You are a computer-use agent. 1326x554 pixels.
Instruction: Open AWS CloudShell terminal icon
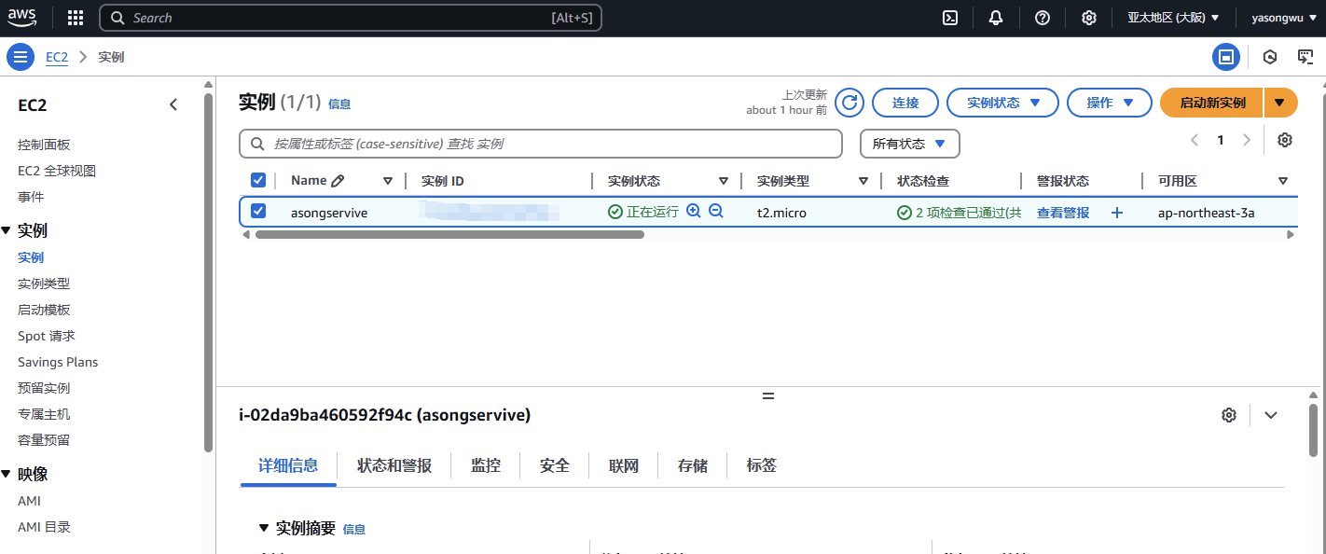click(950, 18)
